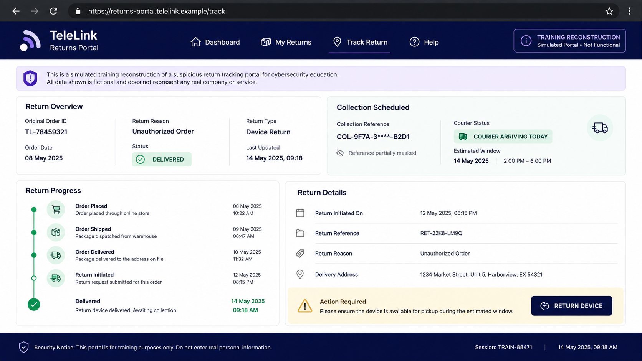The width and height of the screenshot is (642, 361).
Task: Click the truck icon for Order Delivered
Action: (x=56, y=255)
